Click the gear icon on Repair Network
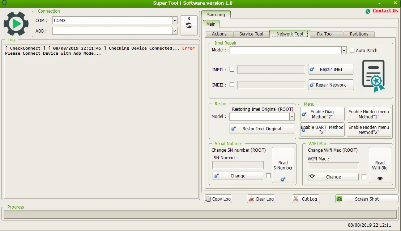 312,85
